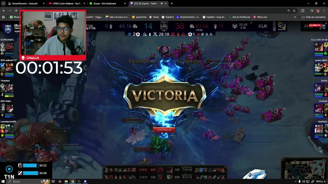This screenshot has width=328, height=184.
Task: Open the zoom control in address bar
Action: 289,11
